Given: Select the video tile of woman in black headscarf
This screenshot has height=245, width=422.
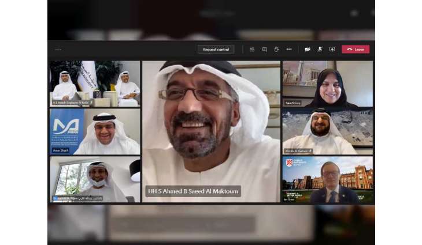Looking at the screenshot, I should [x=328, y=84].
